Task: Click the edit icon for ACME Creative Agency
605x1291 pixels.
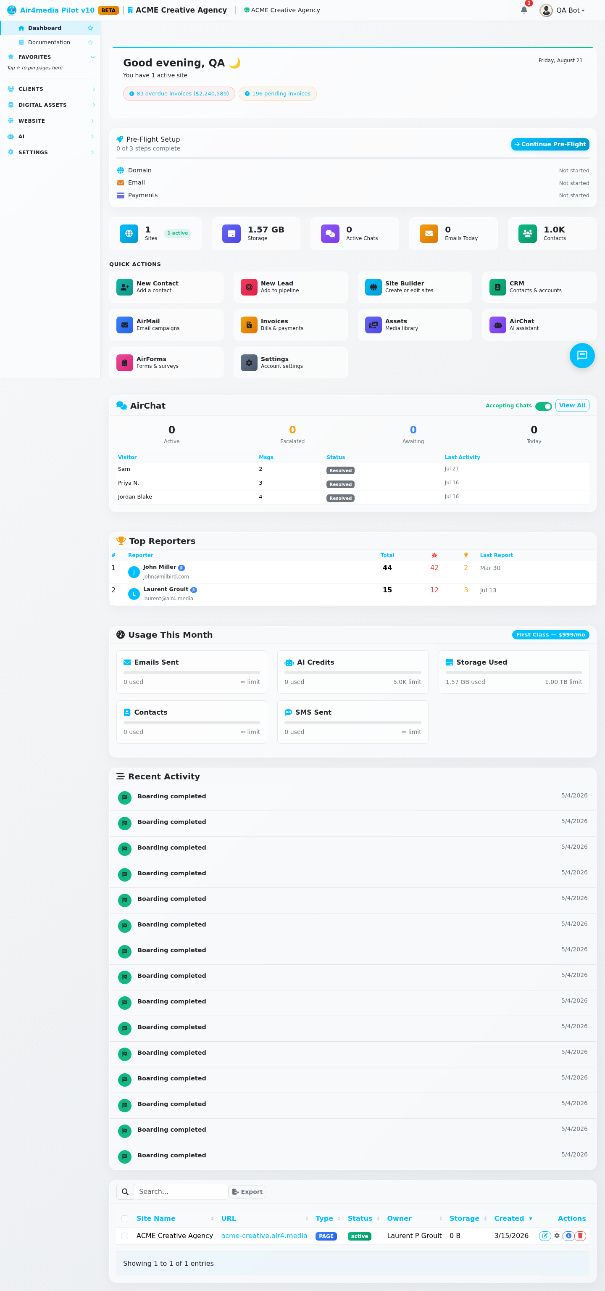Action: tap(544, 1236)
